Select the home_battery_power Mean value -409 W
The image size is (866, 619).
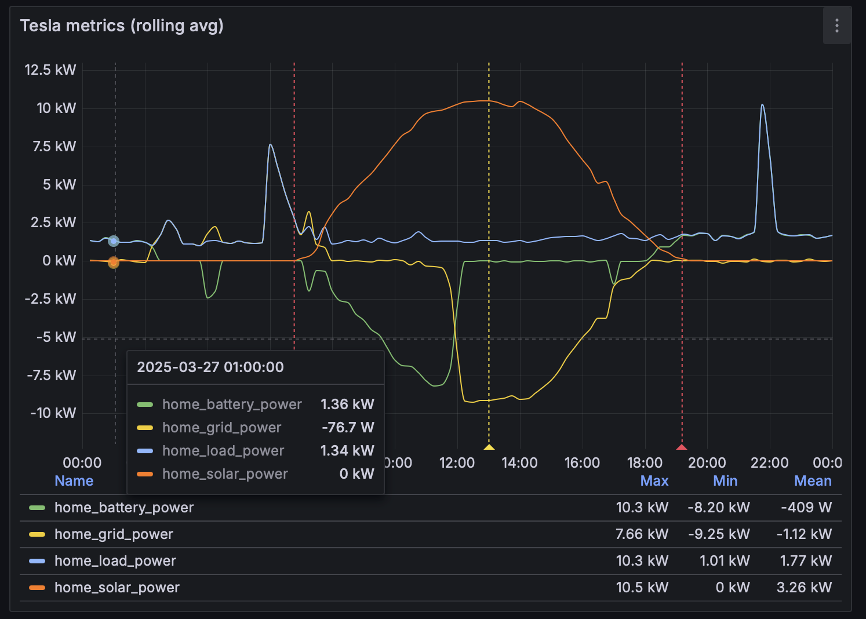[806, 508]
